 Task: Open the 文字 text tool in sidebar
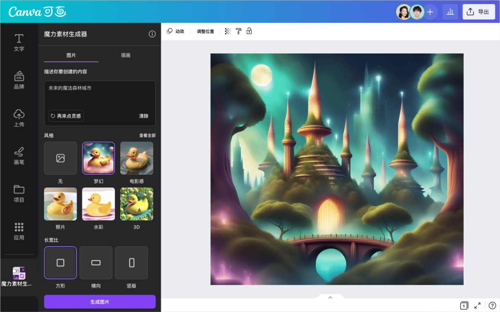coord(19,42)
